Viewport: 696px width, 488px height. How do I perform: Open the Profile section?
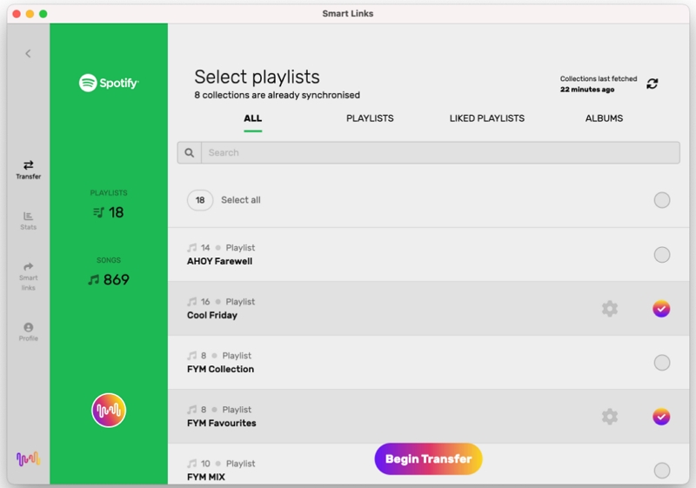coord(28,331)
